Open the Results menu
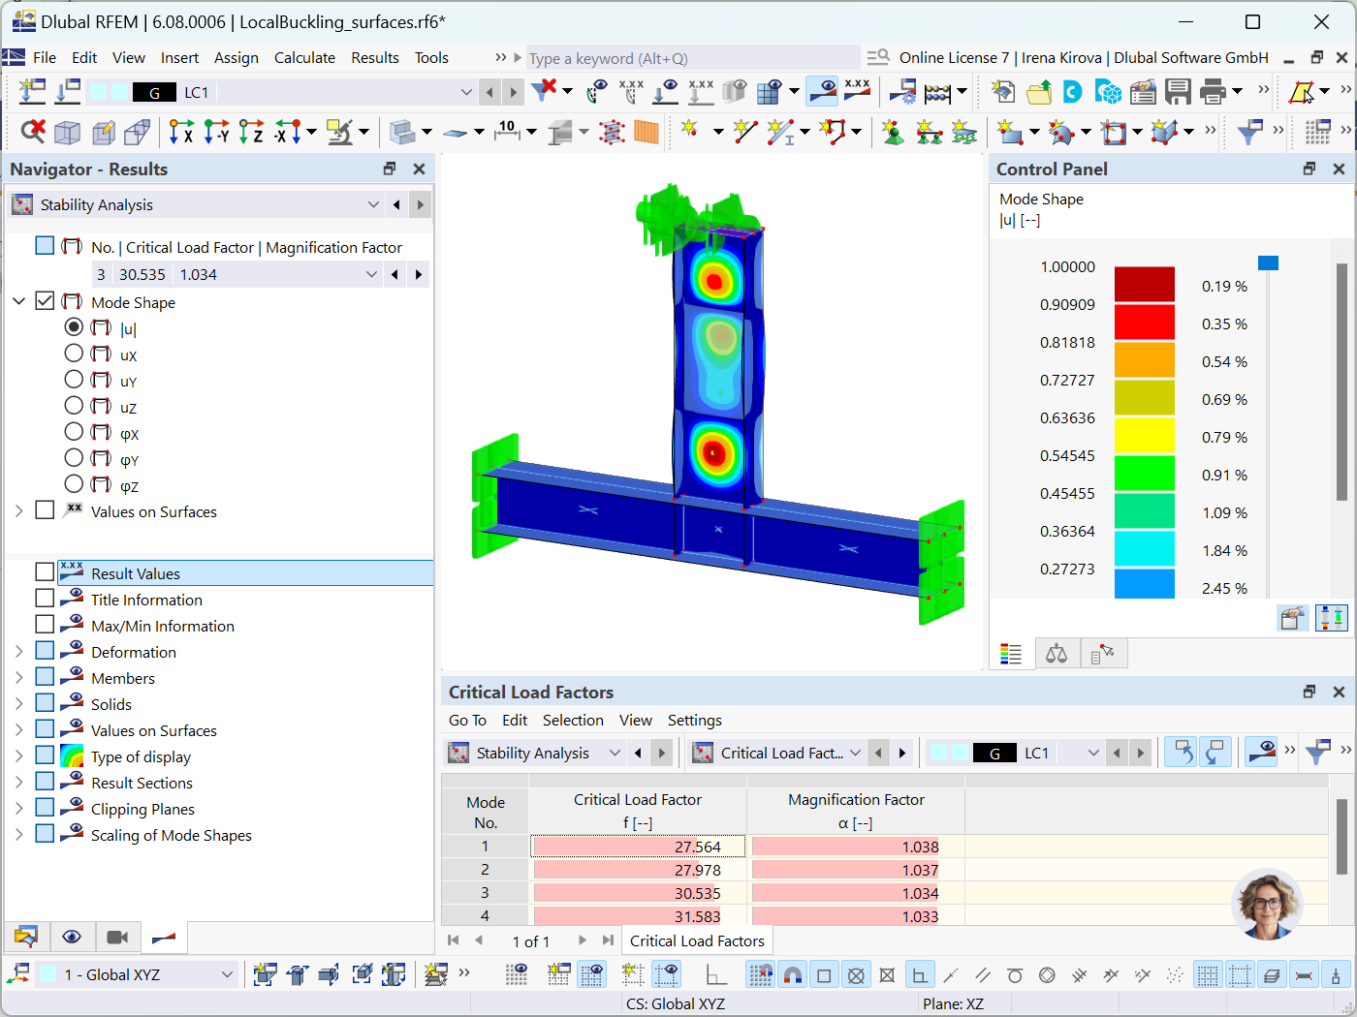 pyautogui.click(x=375, y=57)
